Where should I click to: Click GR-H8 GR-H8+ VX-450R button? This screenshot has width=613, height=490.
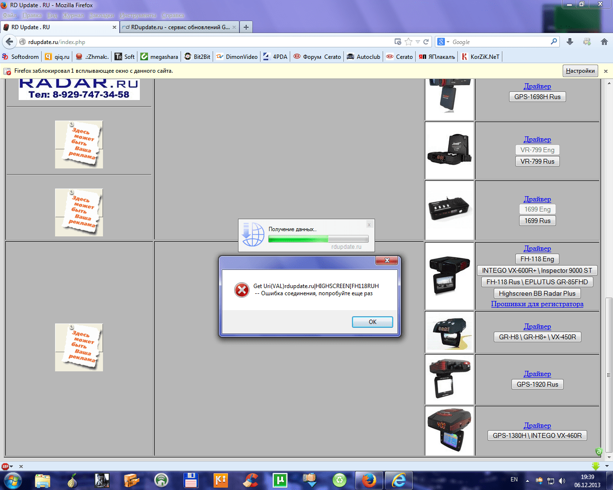tap(537, 337)
